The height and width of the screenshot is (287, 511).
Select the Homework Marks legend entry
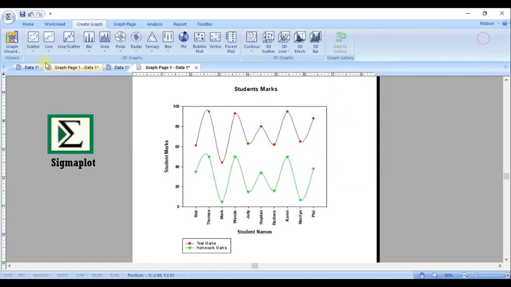pos(206,248)
